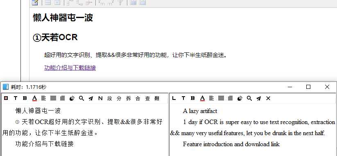Click the app icon in OCR window title bar
This screenshot has width=337, height=156.
pyautogui.click(x=6, y=87)
